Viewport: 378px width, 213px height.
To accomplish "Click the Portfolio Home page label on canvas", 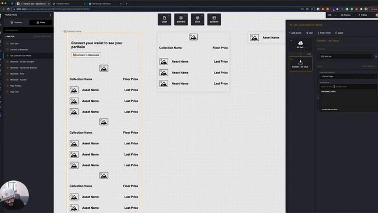I will coord(74,31).
